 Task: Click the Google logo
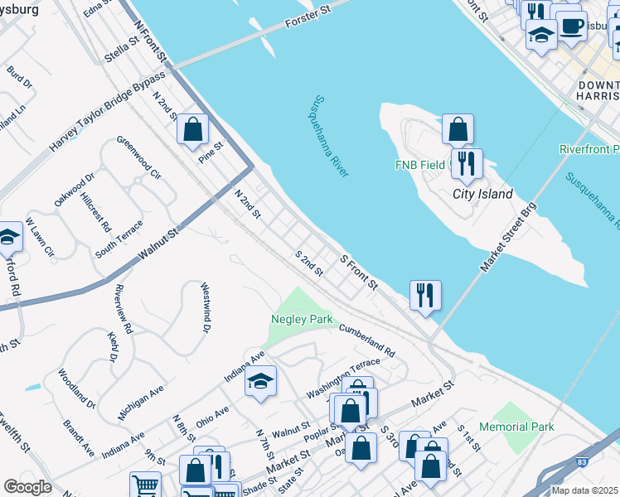tap(27, 487)
